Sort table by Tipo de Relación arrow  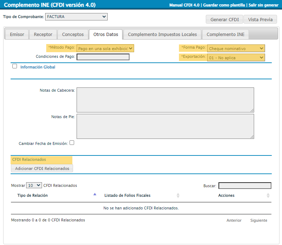(x=95, y=194)
